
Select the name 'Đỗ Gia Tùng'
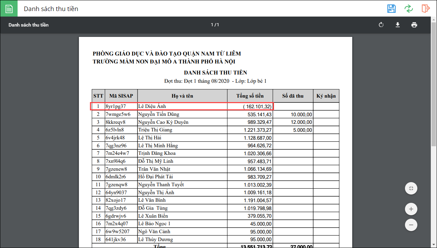coord(153,208)
